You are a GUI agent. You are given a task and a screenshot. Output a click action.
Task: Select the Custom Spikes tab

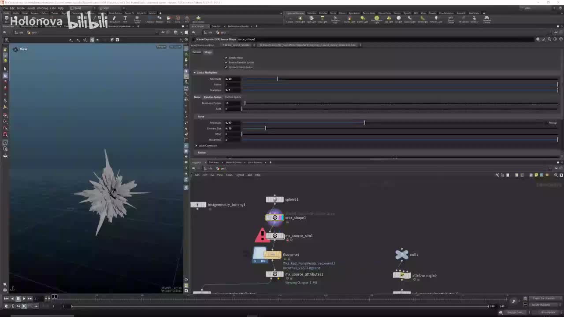(x=233, y=97)
